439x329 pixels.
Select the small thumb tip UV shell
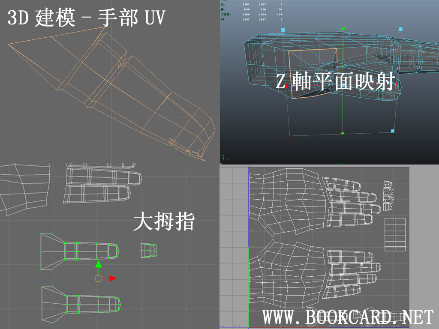(x=149, y=251)
